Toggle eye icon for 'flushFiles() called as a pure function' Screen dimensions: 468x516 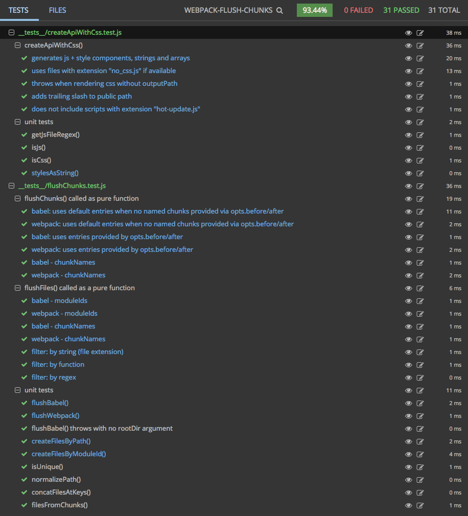pos(408,288)
